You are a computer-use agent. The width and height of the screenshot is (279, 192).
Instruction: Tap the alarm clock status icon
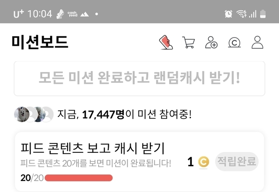pyautogui.click(x=228, y=14)
